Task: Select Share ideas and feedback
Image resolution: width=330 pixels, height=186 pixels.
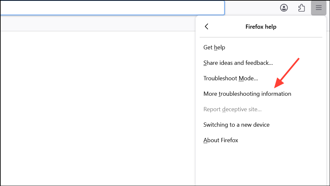Action: [x=238, y=63]
